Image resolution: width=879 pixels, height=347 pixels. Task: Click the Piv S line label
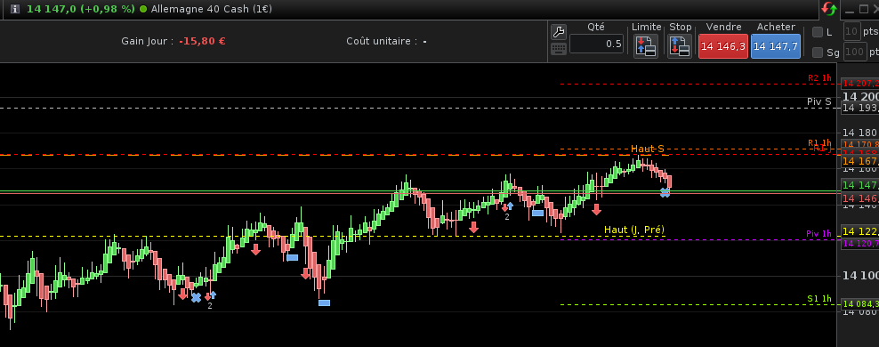pos(819,101)
